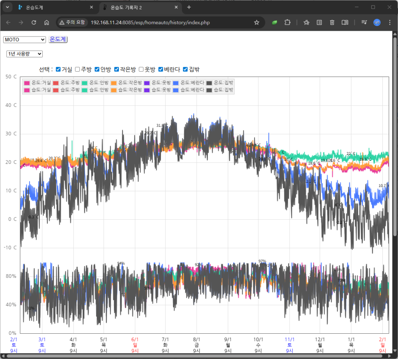Screen dimensions: 398x359
Task: Open the media controls music icon
Action: (364, 23)
